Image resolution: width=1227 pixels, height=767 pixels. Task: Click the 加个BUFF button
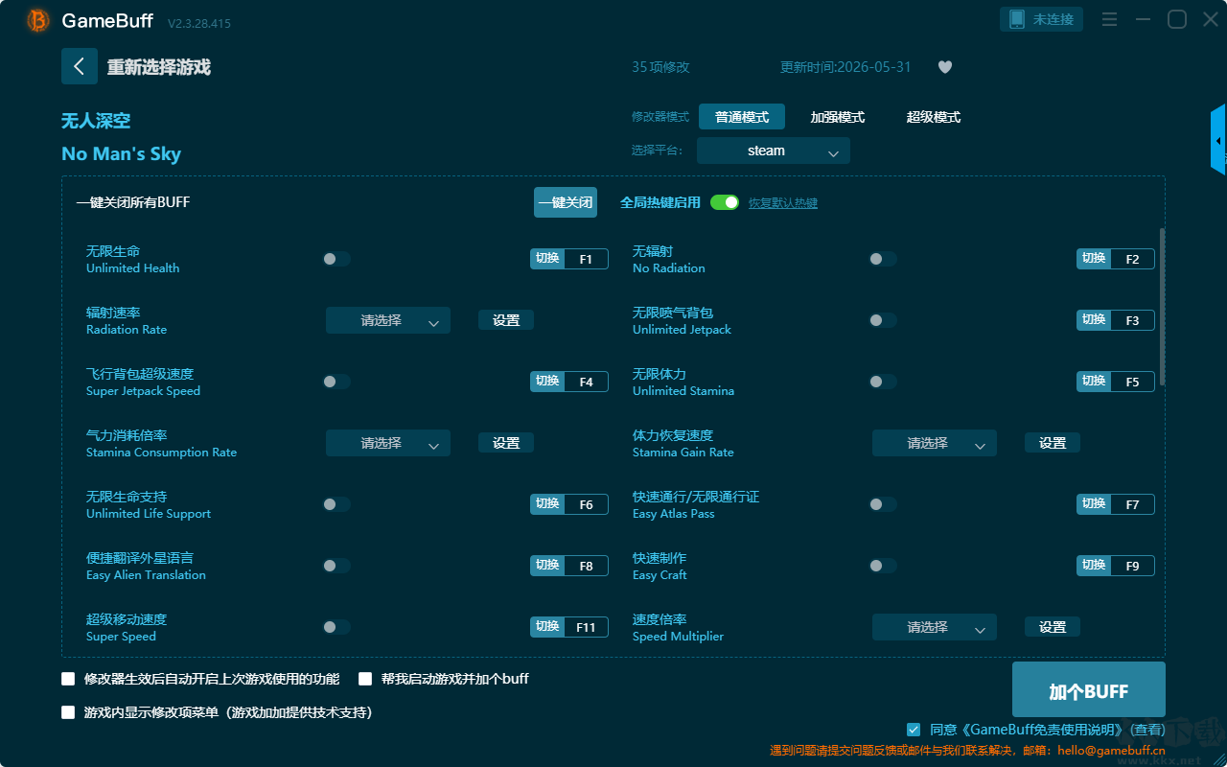click(1089, 690)
